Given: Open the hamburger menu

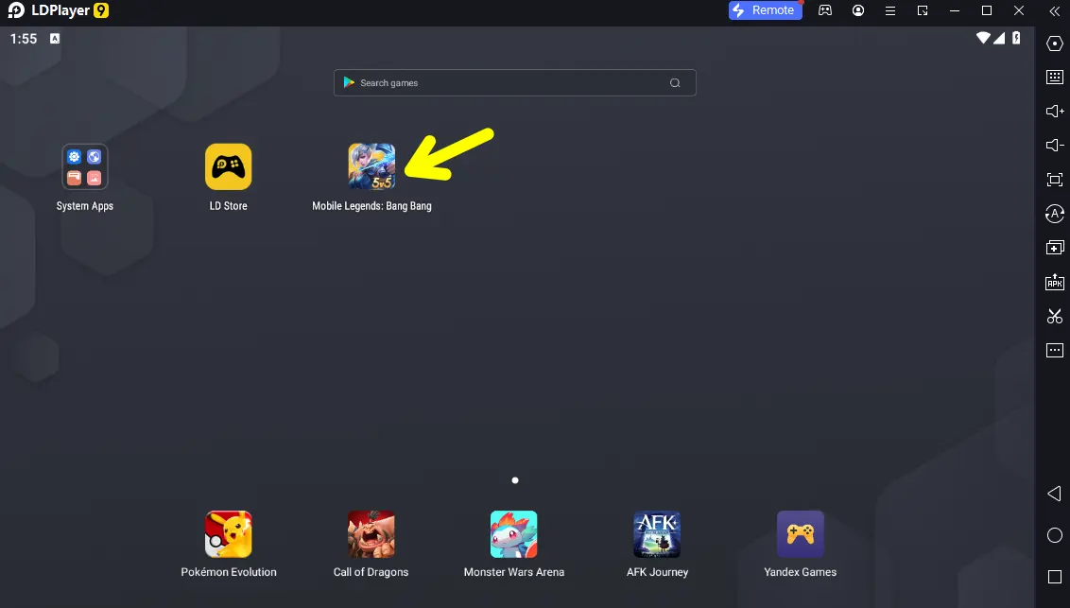Looking at the screenshot, I should coord(890,10).
